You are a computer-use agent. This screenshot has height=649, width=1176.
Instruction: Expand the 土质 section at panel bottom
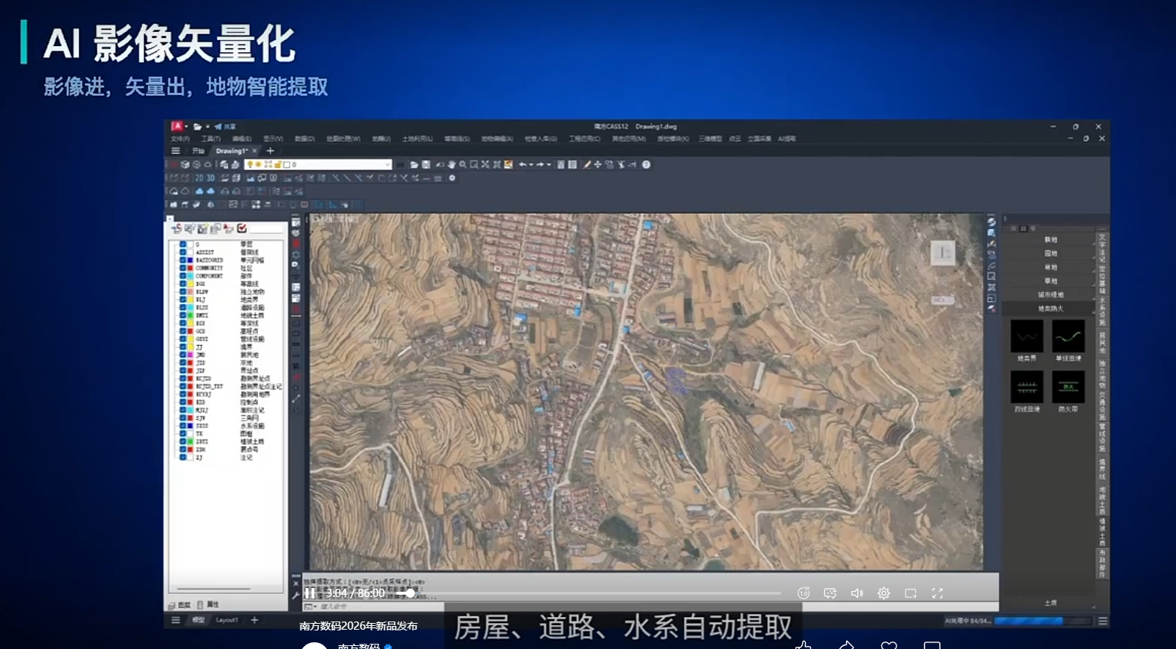(1050, 603)
